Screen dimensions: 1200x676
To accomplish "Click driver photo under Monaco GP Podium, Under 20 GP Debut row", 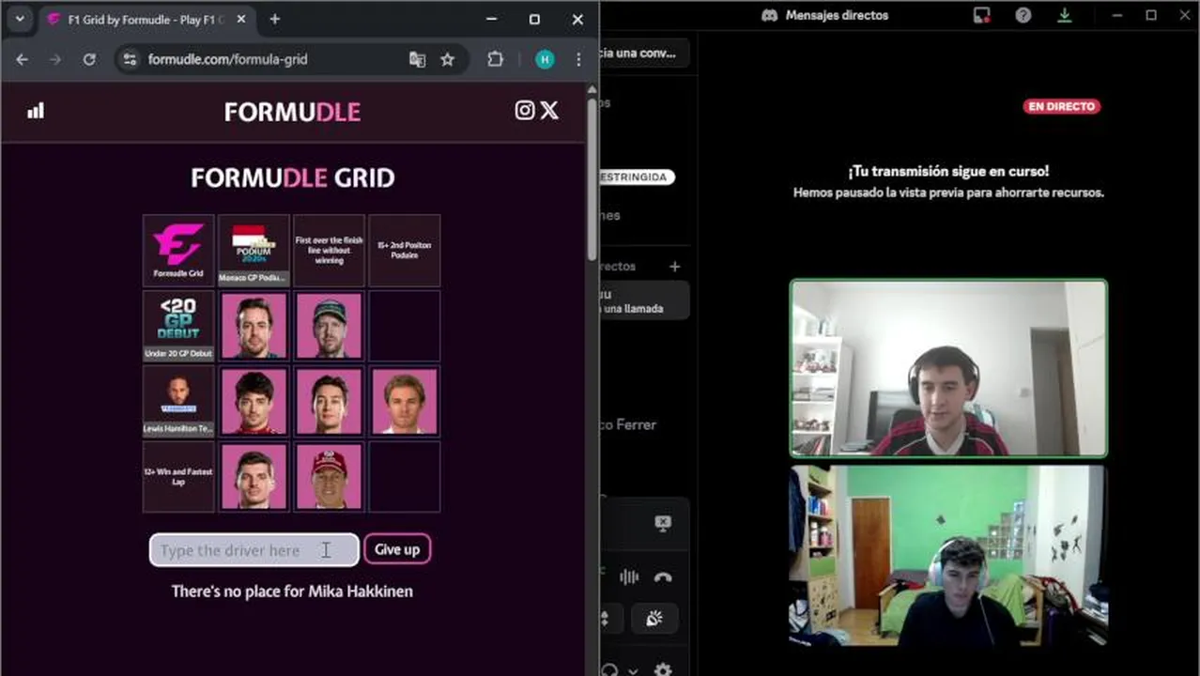I will (254, 326).
